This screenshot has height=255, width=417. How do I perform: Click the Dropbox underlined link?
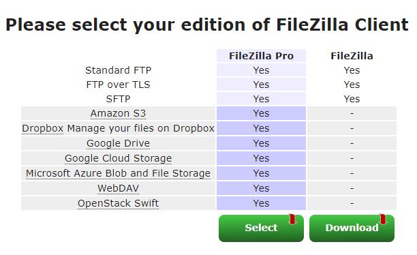click(x=42, y=128)
